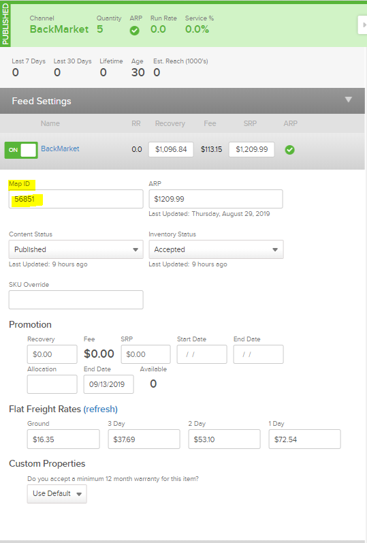
Task: Click the Ground freight rate $16.35 field
Action: coord(63,439)
